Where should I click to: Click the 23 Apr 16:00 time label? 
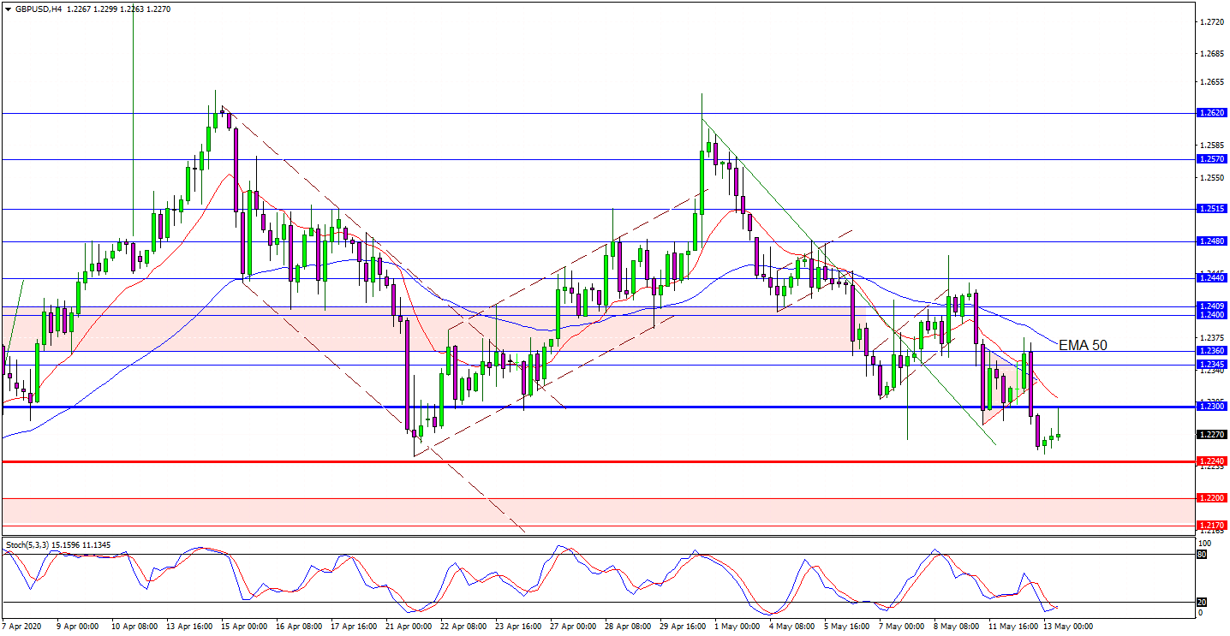(x=518, y=626)
